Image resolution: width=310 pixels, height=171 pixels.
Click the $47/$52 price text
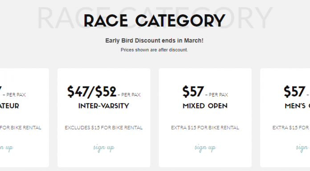pos(92,91)
